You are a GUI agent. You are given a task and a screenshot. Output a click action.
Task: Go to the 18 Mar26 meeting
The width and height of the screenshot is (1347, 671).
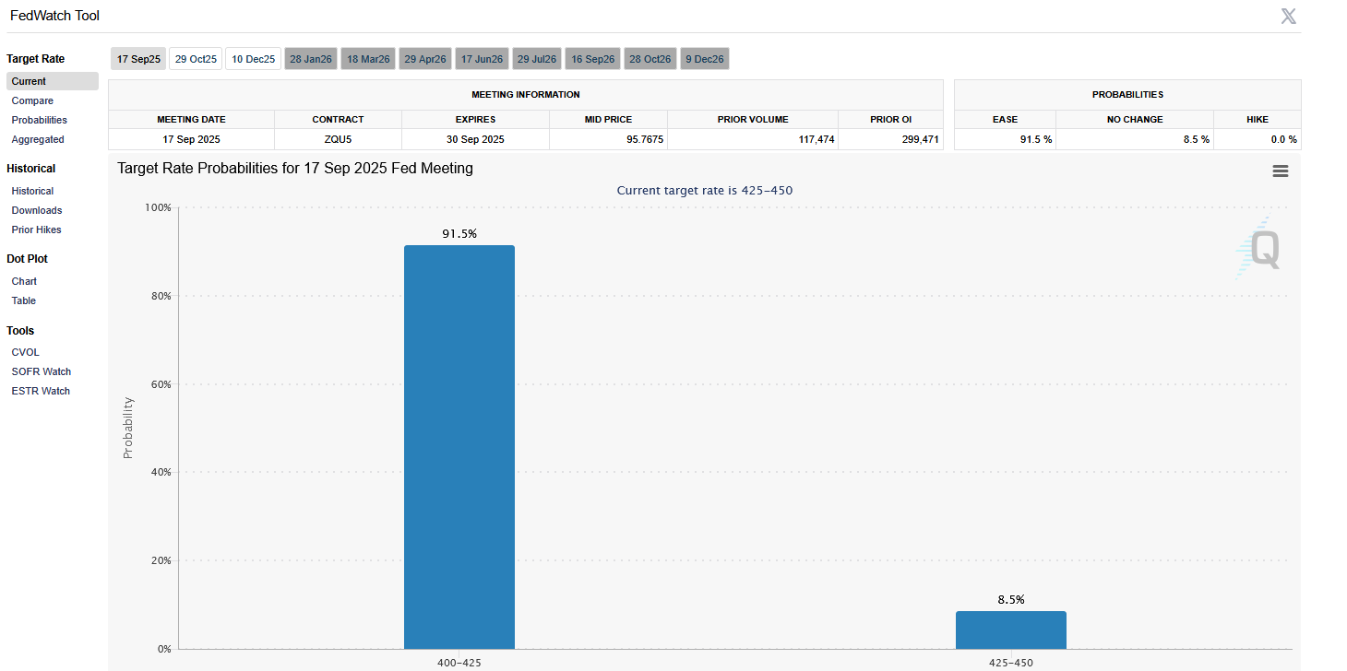[368, 59]
